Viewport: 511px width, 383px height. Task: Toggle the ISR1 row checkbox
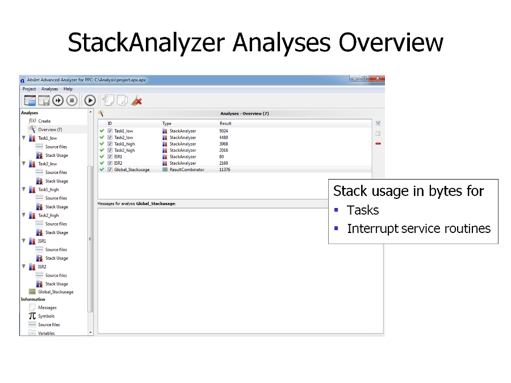110,157
